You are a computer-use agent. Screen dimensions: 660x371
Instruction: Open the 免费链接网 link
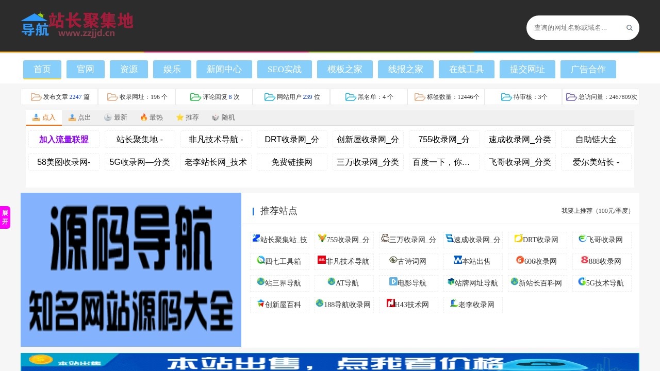point(292,162)
